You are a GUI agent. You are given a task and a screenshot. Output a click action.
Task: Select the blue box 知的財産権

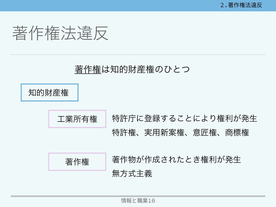50,92
